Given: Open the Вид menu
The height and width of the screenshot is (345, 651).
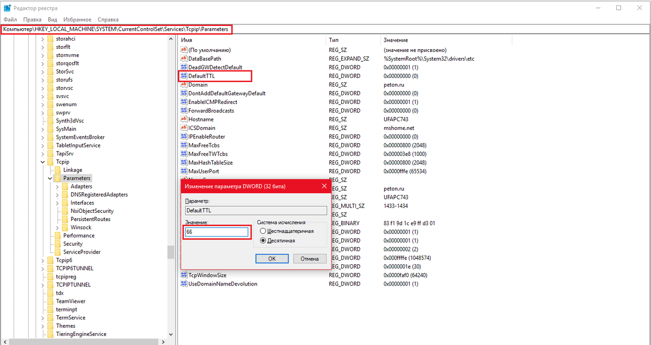Looking at the screenshot, I should coord(53,19).
